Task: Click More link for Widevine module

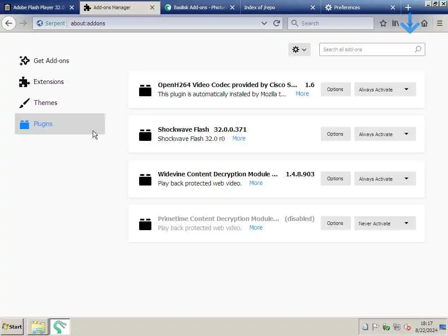Action: pos(256,183)
